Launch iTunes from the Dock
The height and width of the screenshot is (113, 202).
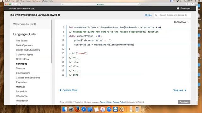coord(103,109)
